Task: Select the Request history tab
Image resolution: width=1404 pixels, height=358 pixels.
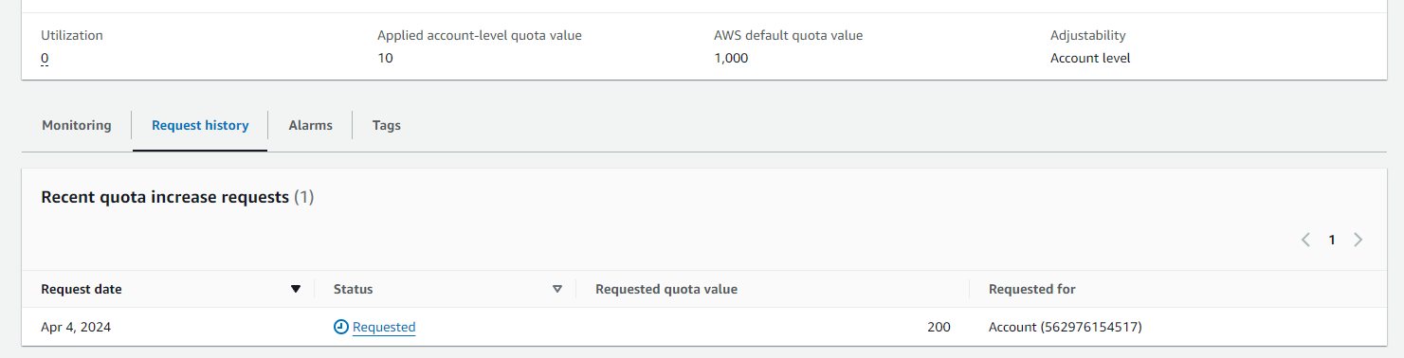Action: [200, 125]
